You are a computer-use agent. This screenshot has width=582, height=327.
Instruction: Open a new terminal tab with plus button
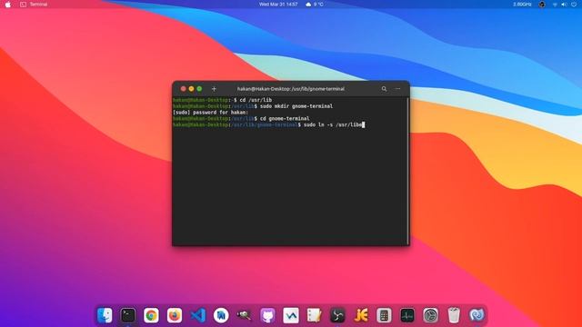[x=214, y=89]
